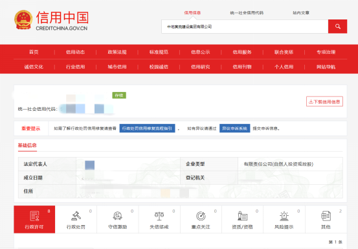Open 专项治理 navigation item
The height and width of the screenshot is (249, 358).
[x=326, y=52]
